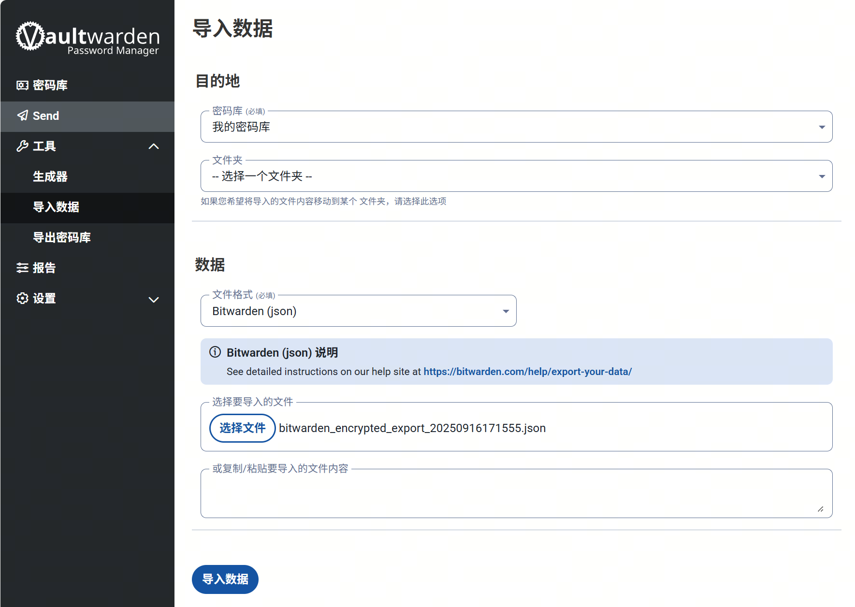Click the vault icon beside 密码库
The width and height of the screenshot is (855, 607).
coord(22,86)
